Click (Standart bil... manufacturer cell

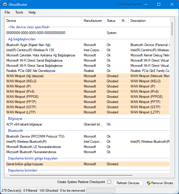(93, 124)
